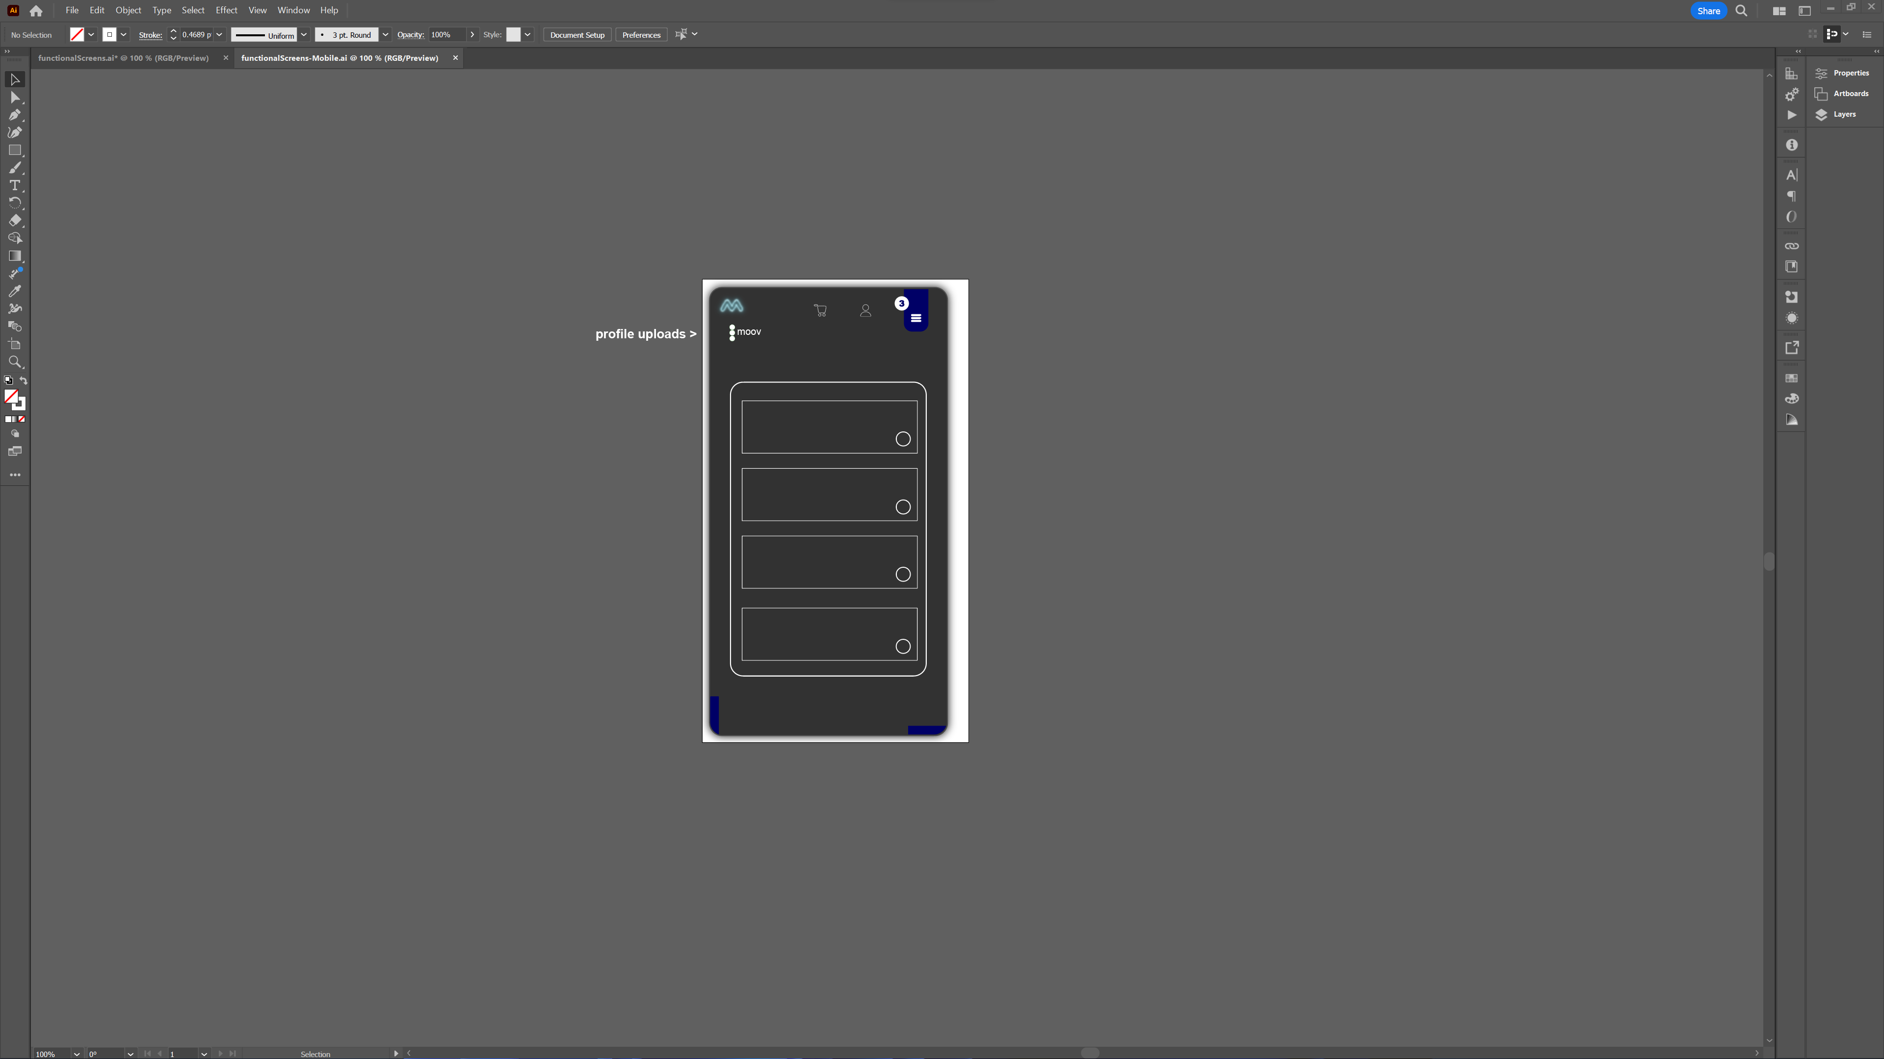Image resolution: width=1884 pixels, height=1059 pixels.
Task: Open the 3 pt. Round brush dropdown
Action: point(386,34)
